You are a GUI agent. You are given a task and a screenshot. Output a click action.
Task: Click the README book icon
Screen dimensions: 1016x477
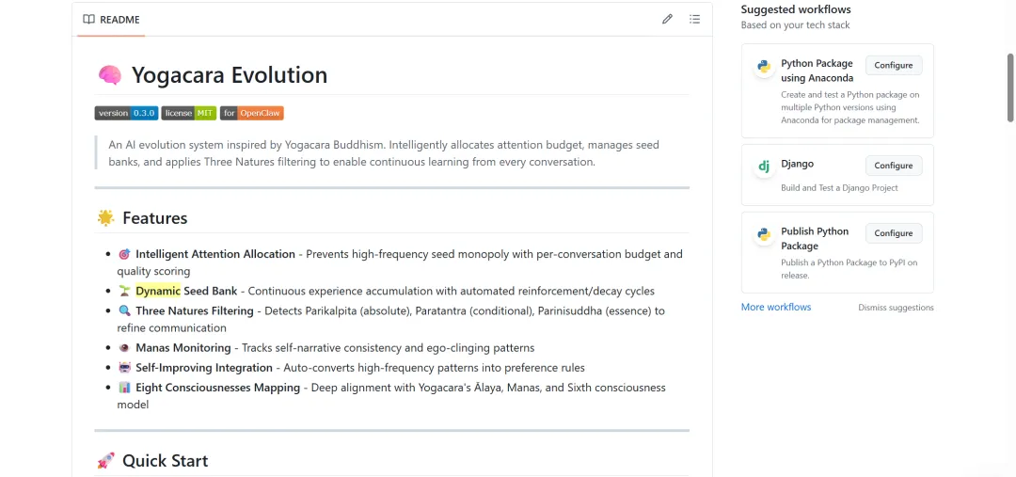[88, 19]
